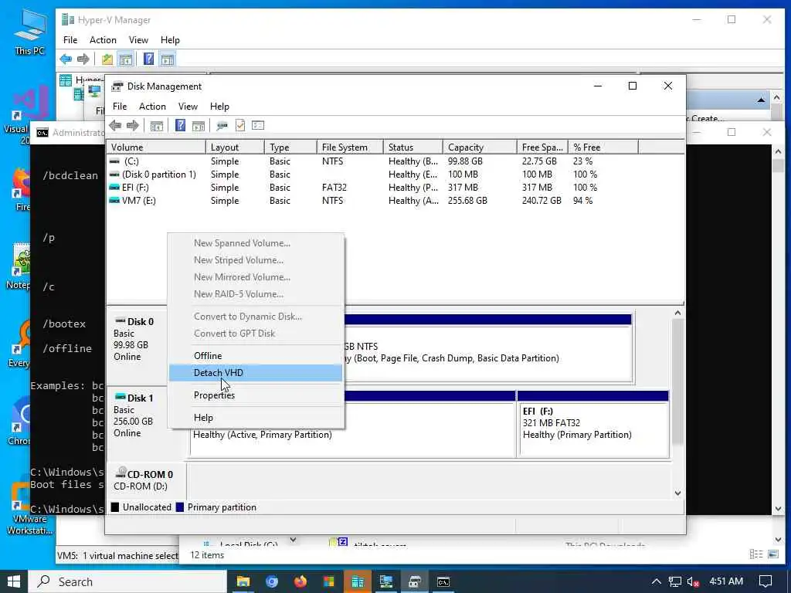Click the network tray icon
791x593 pixels.
[675, 582]
